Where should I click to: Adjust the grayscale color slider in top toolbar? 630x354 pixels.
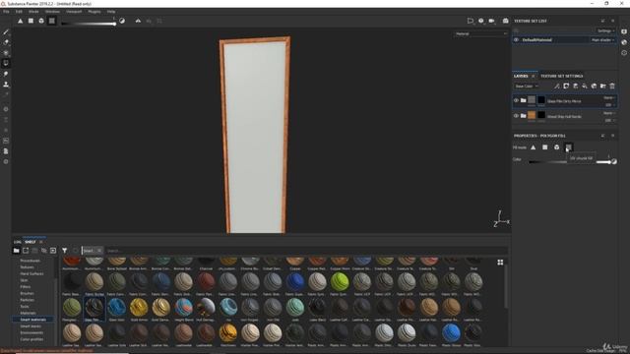[x=89, y=24]
